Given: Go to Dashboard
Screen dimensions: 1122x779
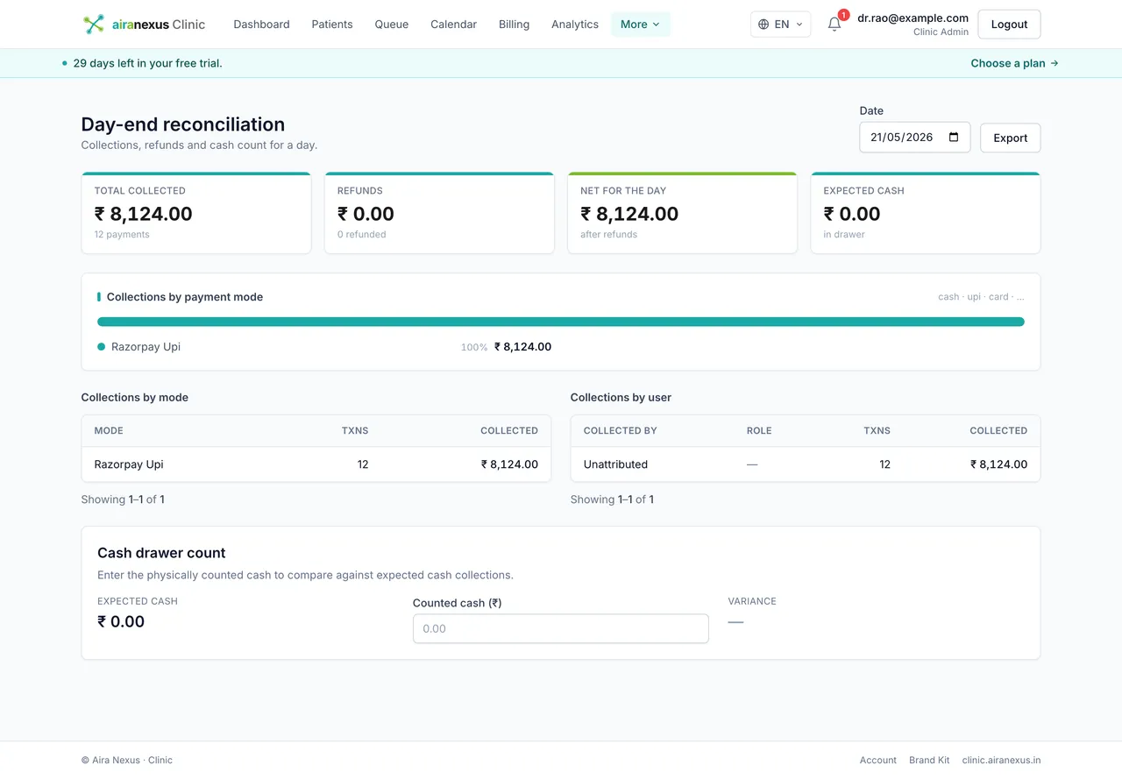Looking at the screenshot, I should [x=261, y=25].
